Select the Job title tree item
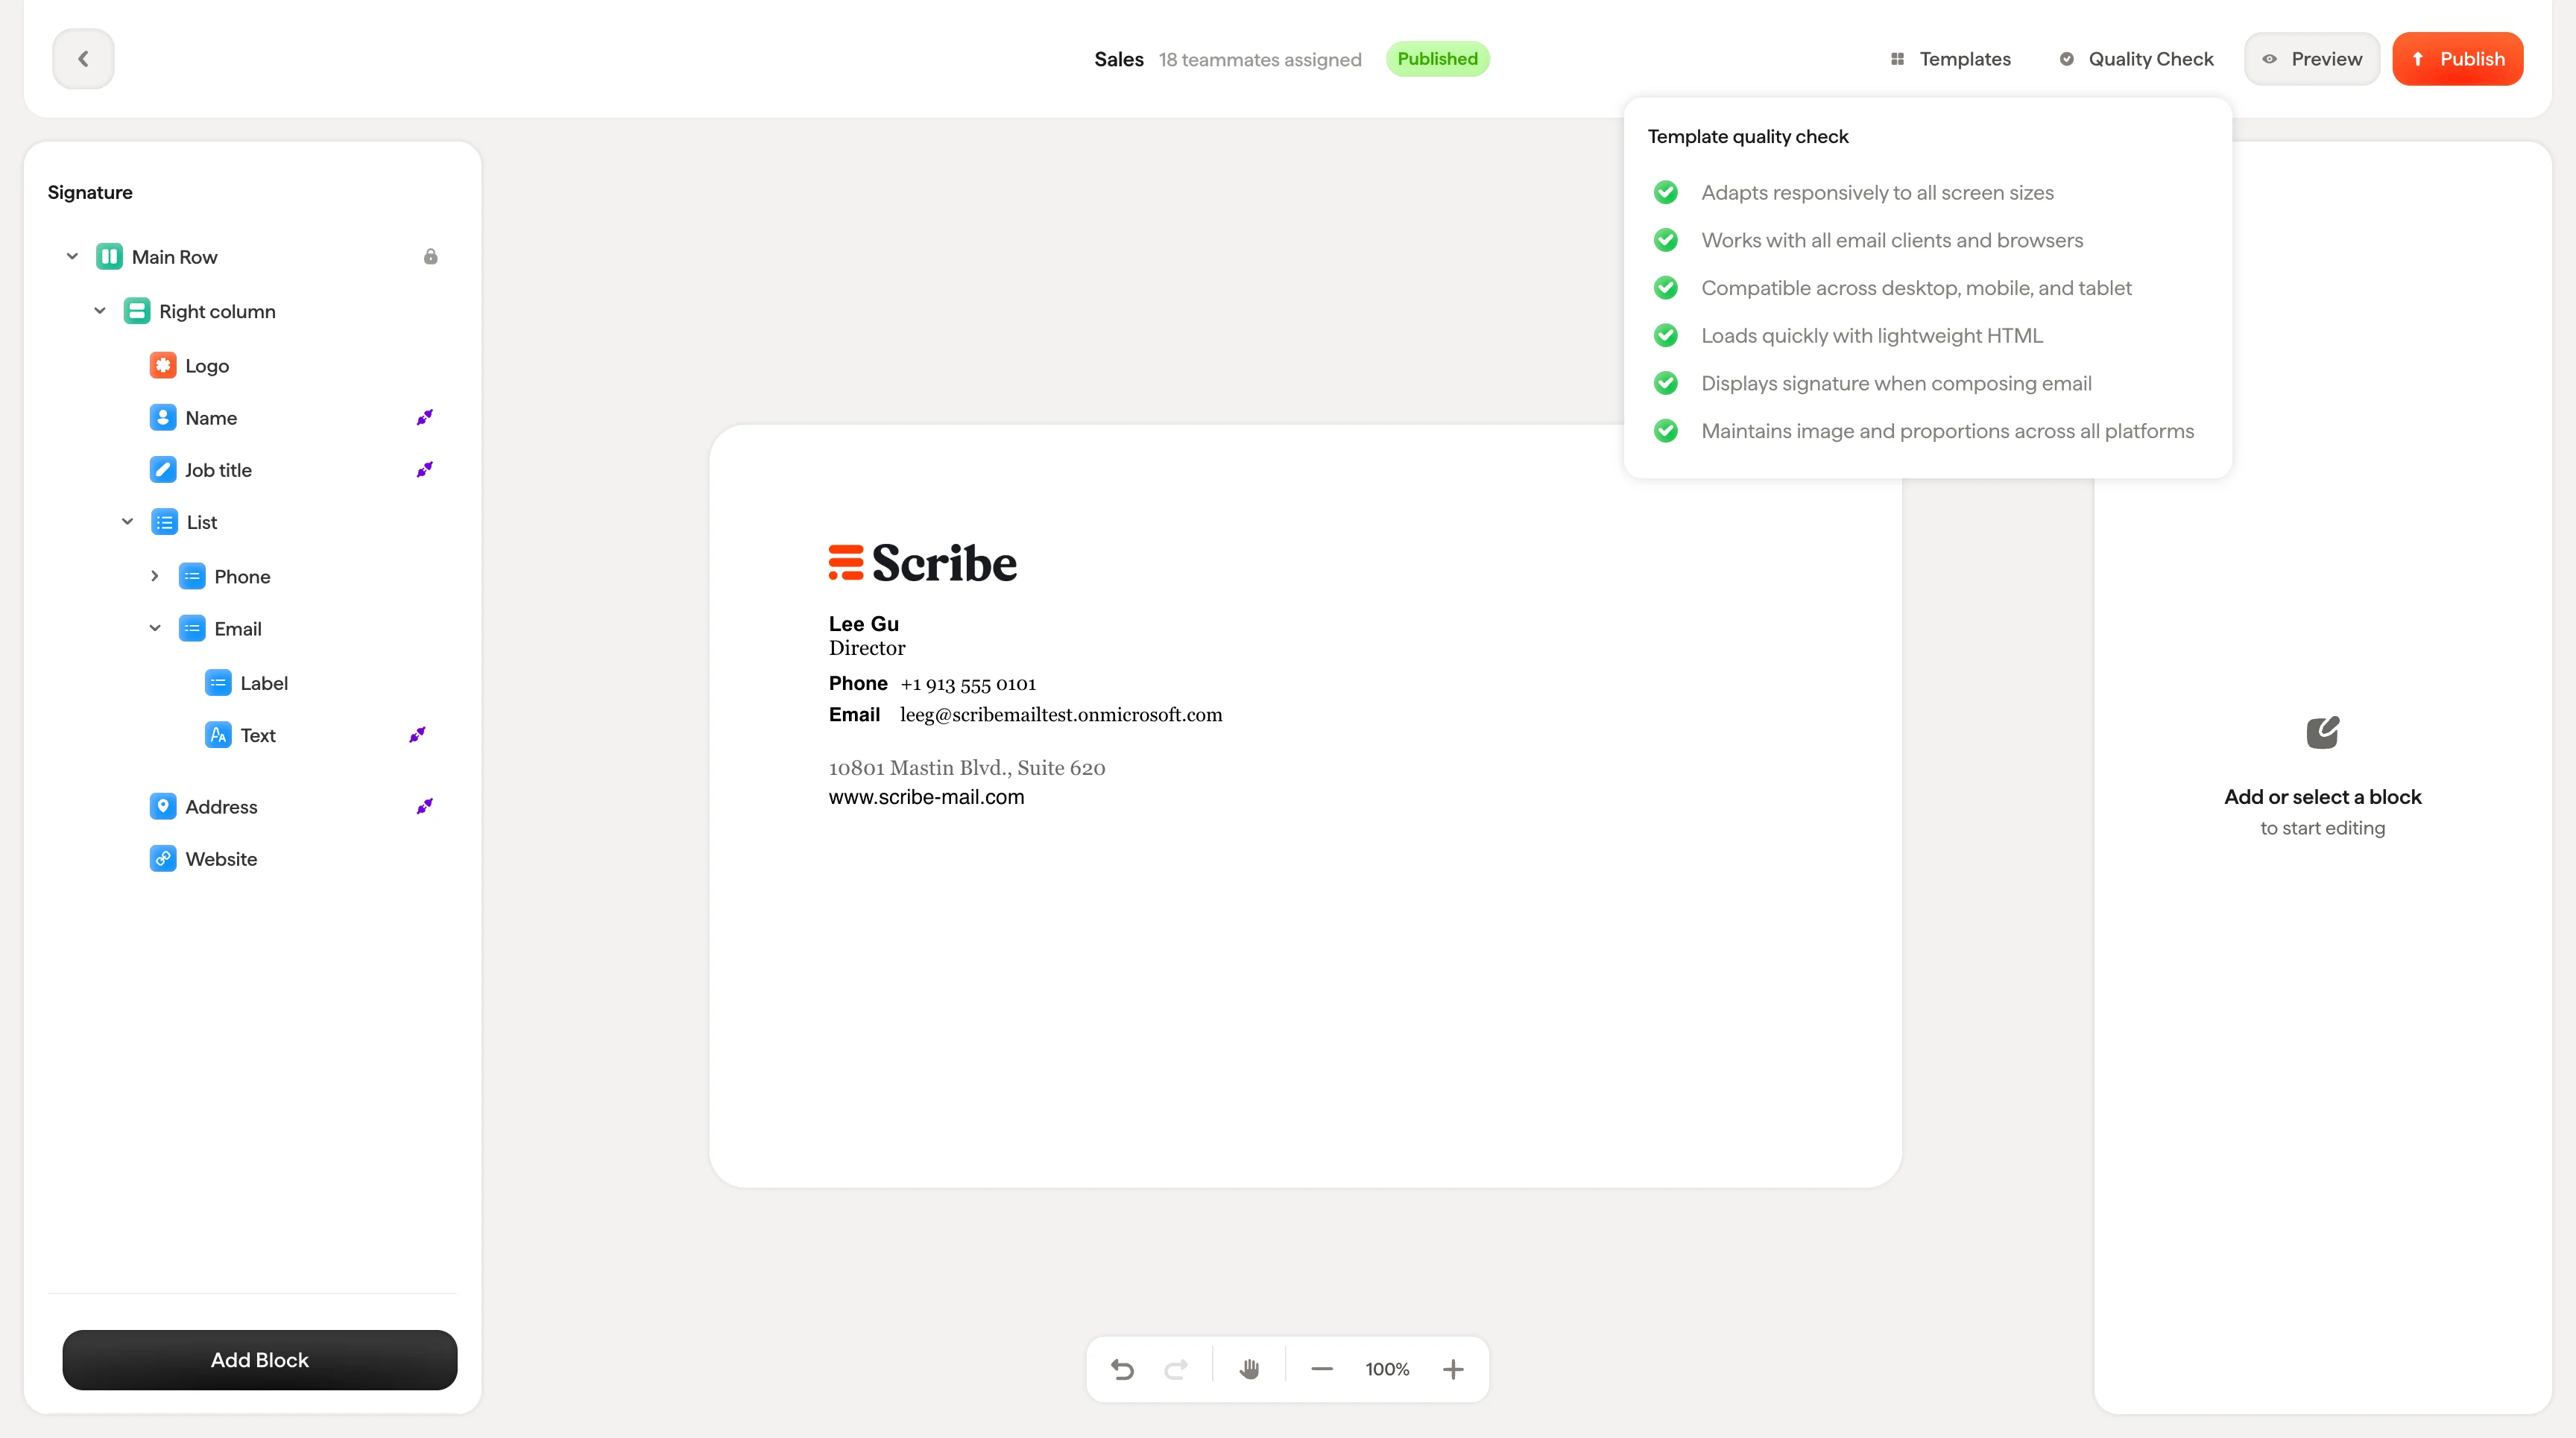 218,469
